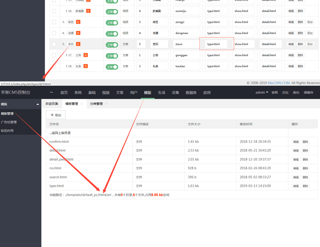
Task: Toggle the 正常 switch for 资讯 row
Action: pyautogui.click(x=112, y=45)
